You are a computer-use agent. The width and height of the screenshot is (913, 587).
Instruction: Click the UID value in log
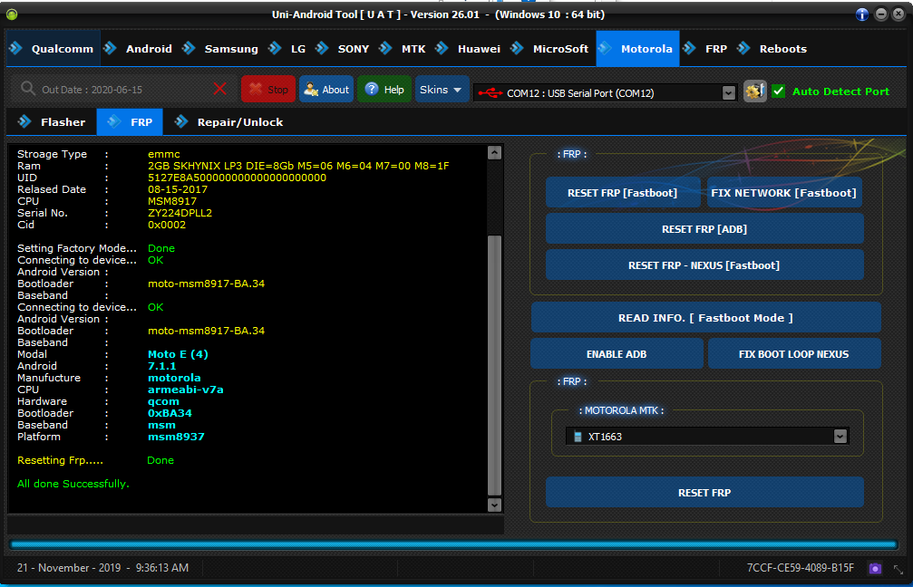click(237, 178)
